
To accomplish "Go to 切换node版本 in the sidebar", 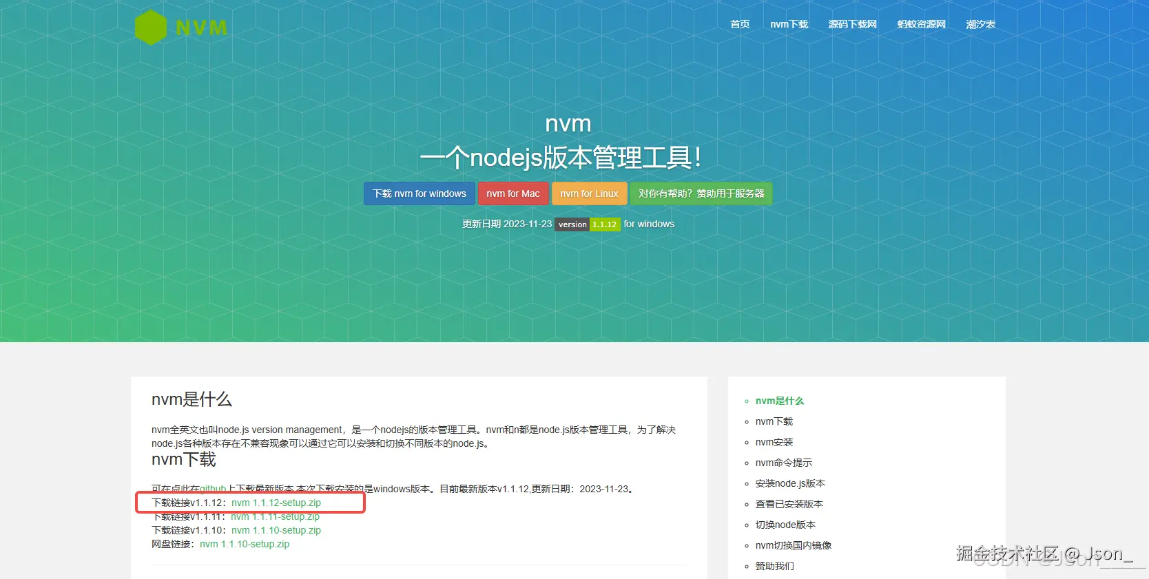I will coord(785,525).
